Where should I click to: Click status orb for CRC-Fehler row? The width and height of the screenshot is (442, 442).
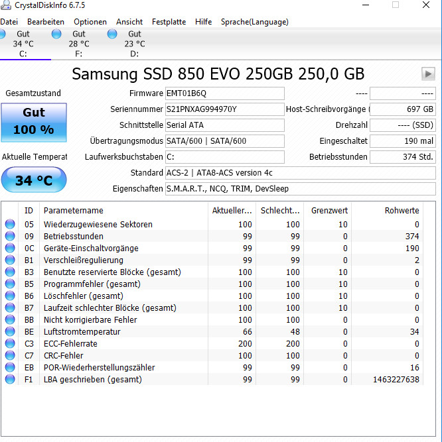(10, 355)
